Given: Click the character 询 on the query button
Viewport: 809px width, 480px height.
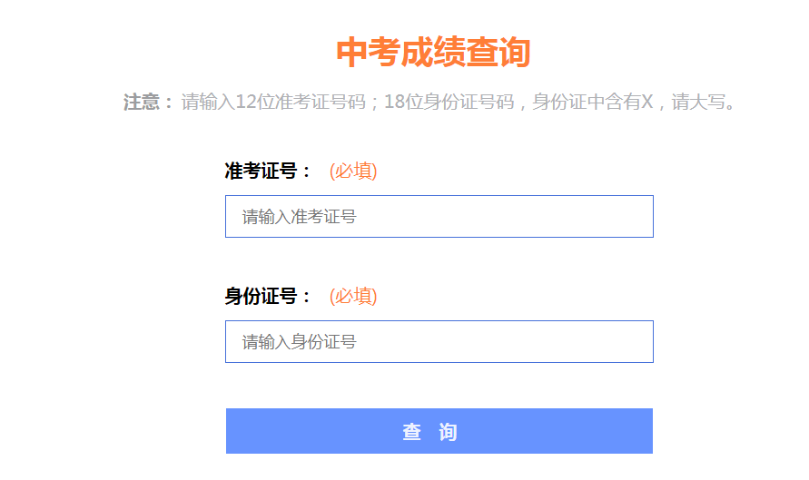Looking at the screenshot, I should point(448,432).
